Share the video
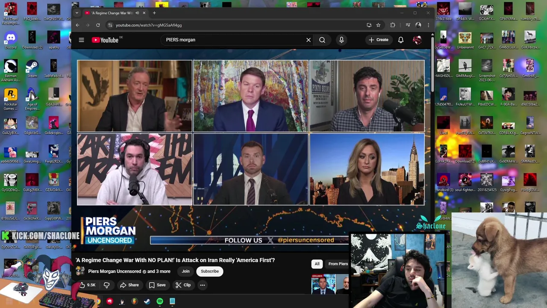Viewport: 547px width, 308px height. [x=129, y=285]
